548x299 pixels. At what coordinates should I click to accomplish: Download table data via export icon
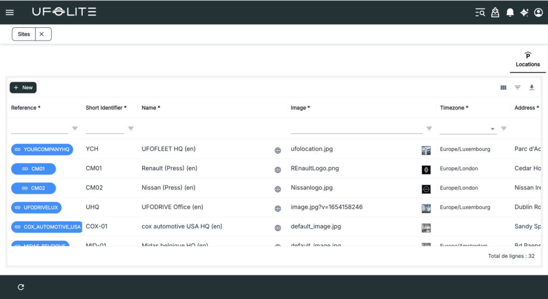click(531, 88)
